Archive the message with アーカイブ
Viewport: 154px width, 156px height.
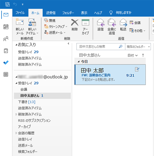[x=85, y=27]
